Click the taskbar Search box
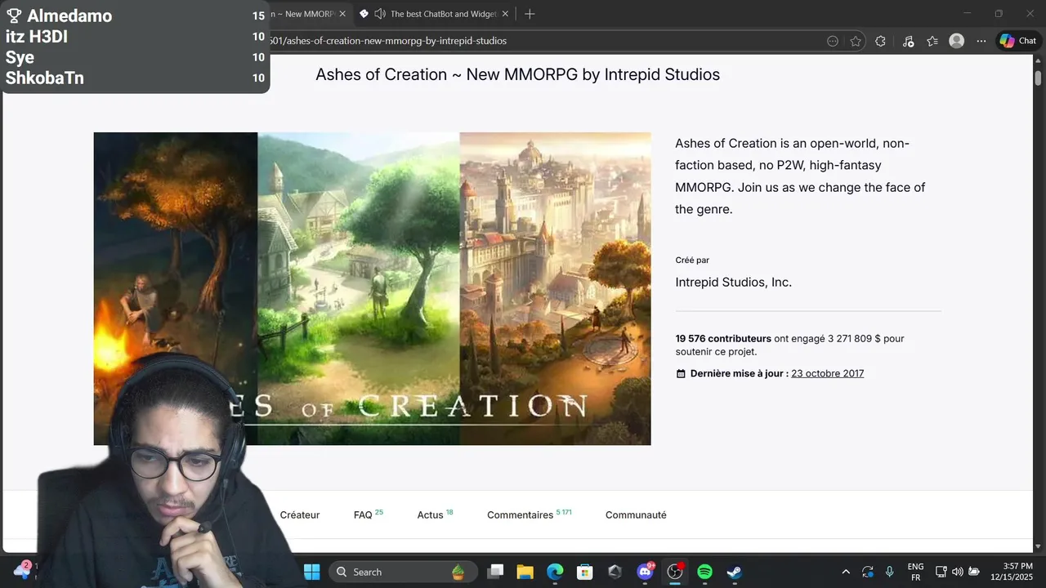Viewport: 1046px width, 588px height. click(401, 572)
